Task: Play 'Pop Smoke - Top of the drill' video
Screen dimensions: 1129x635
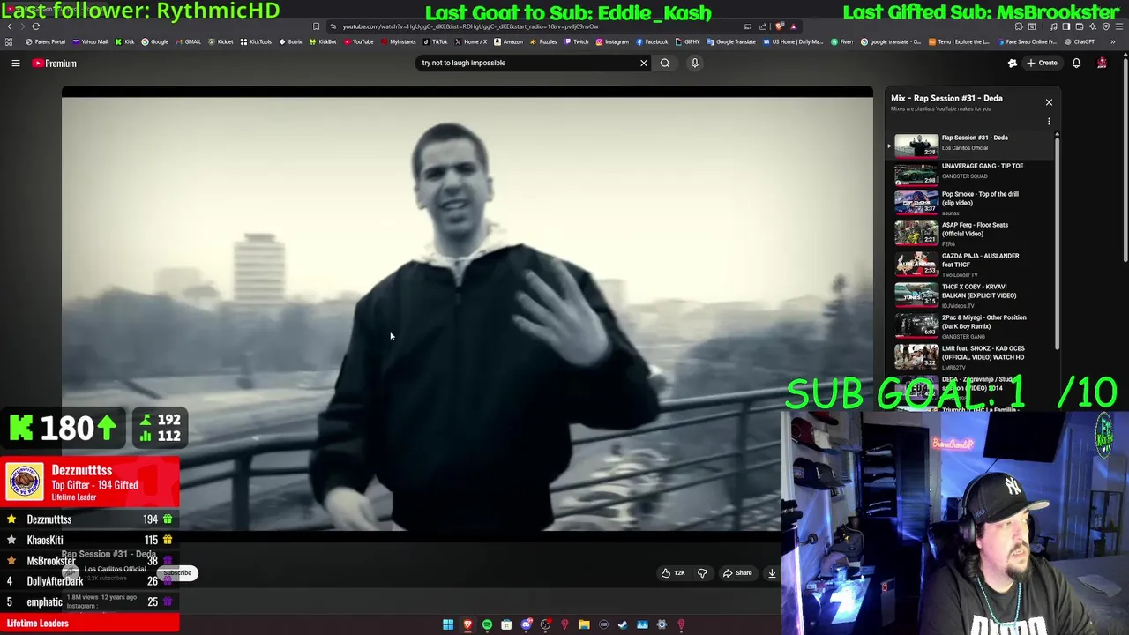Action: tap(972, 202)
